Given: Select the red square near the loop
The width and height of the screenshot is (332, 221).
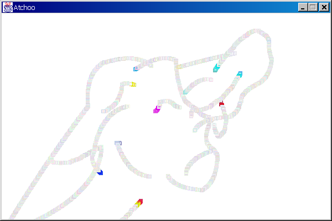Looking at the screenshot, I should 221,104.
